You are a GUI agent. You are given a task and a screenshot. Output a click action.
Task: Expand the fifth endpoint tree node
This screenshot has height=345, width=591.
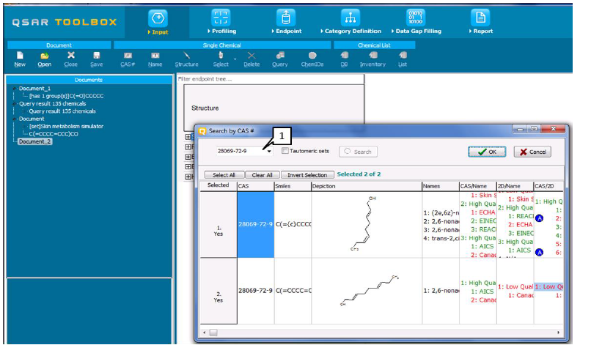coord(188,177)
